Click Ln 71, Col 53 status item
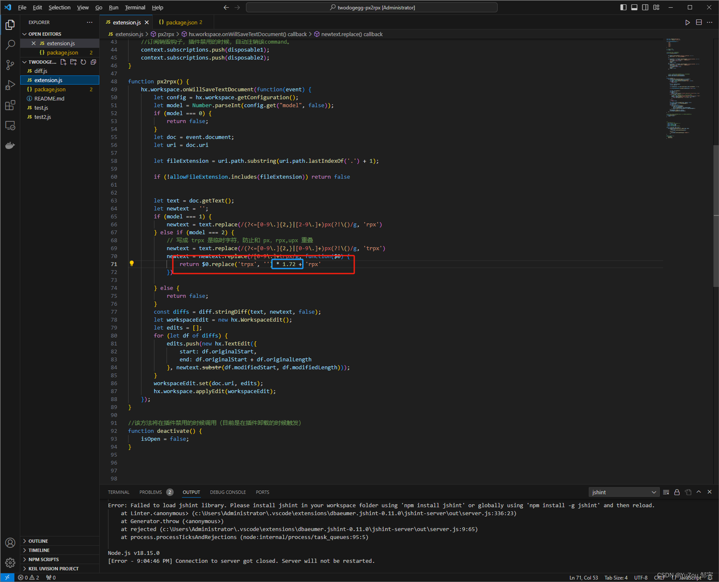This screenshot has width=719, height=582. click(583, 578)
